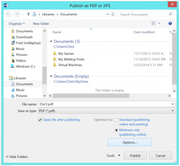The image size is (180, 166).
Task: Select Downloads in navigation pane
Action: [24, 37]
